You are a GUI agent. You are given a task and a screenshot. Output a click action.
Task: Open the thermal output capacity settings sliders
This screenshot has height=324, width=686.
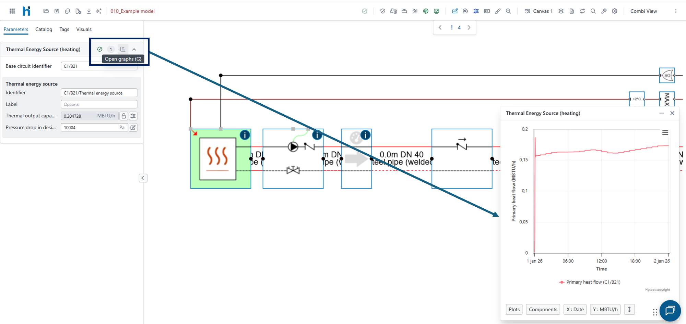[x=133, y=116]
